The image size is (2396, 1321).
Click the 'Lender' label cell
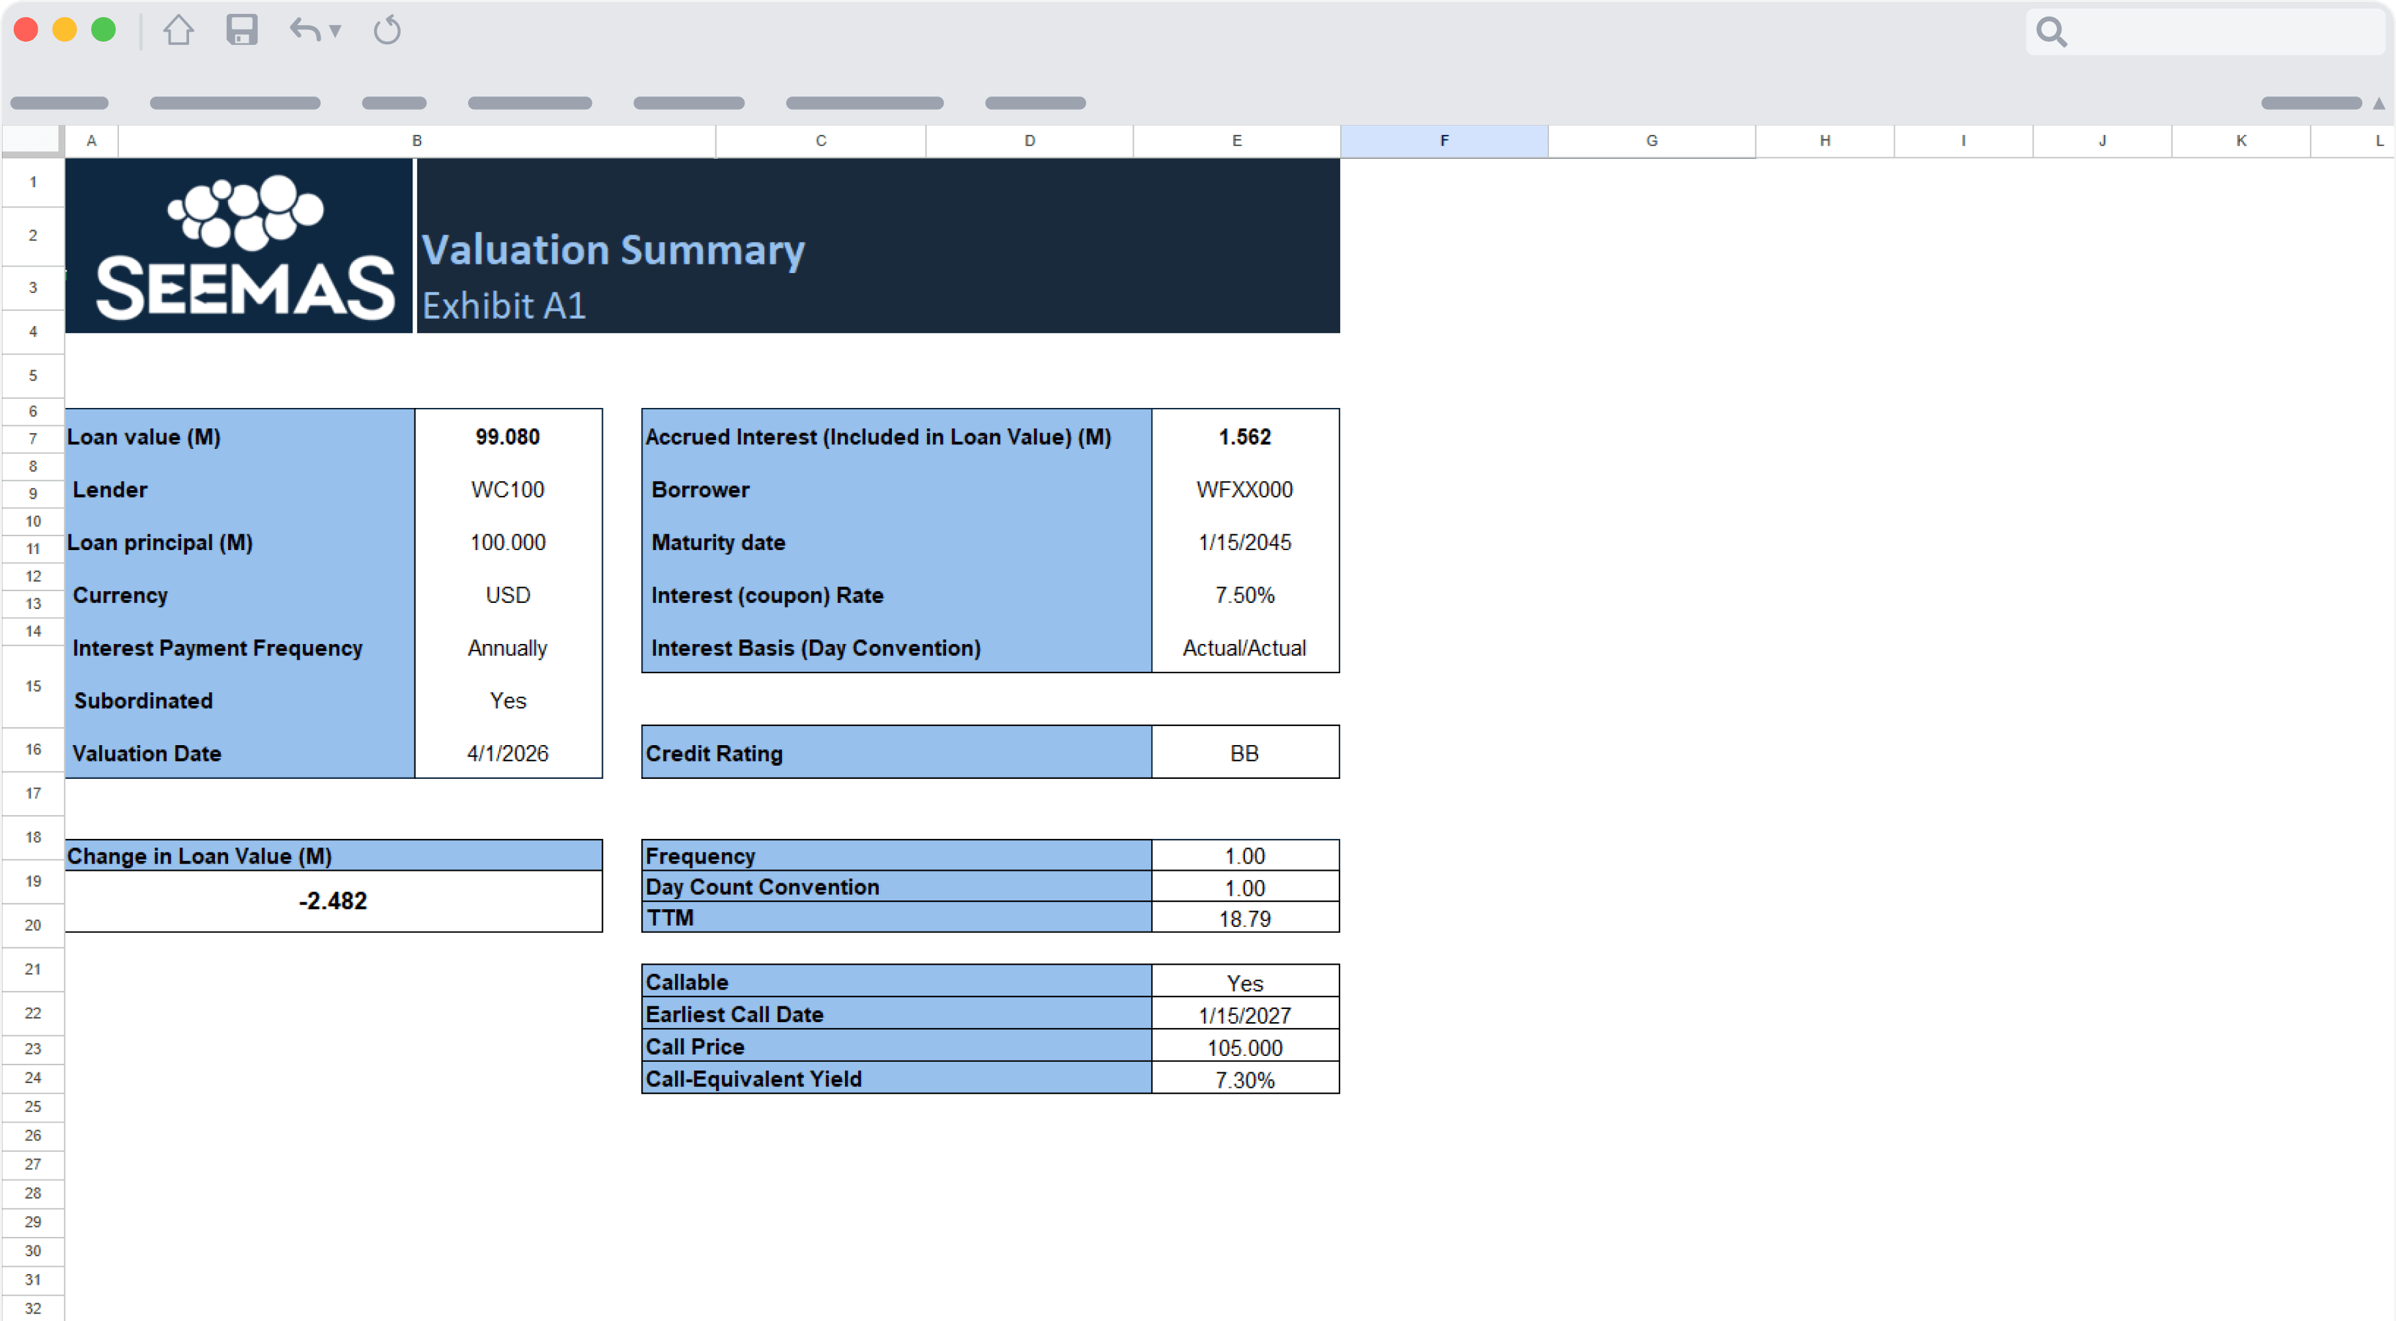(x=240, y=489)
